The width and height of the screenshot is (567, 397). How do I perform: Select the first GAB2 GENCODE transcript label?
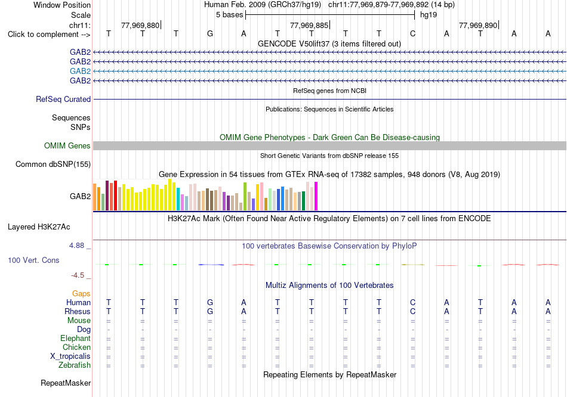pyautogui.click(x=81, y=52)
